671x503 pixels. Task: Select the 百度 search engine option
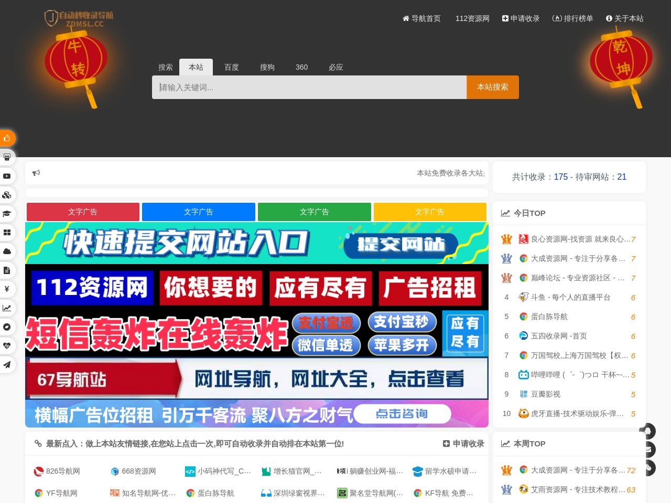(231, 67)
